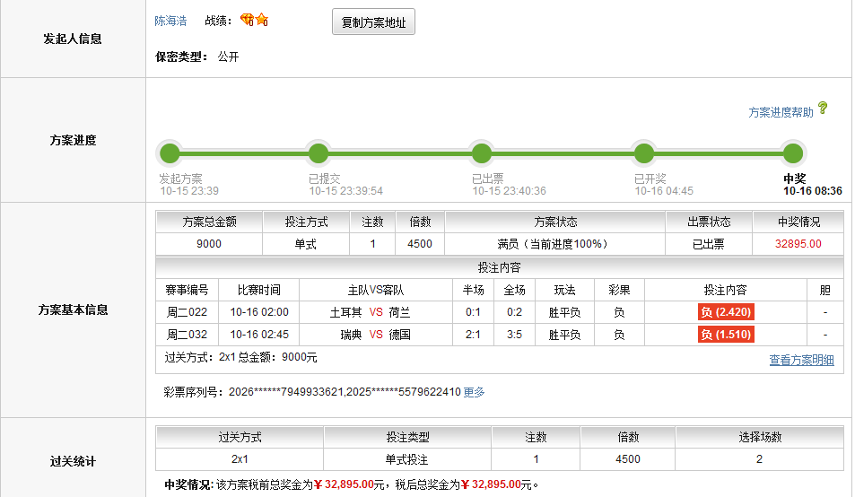Click the red 负 (2.420) odds badge
The height and width of the screenshot is (497, 855).
pyautogui.click(x=726, y=312)
